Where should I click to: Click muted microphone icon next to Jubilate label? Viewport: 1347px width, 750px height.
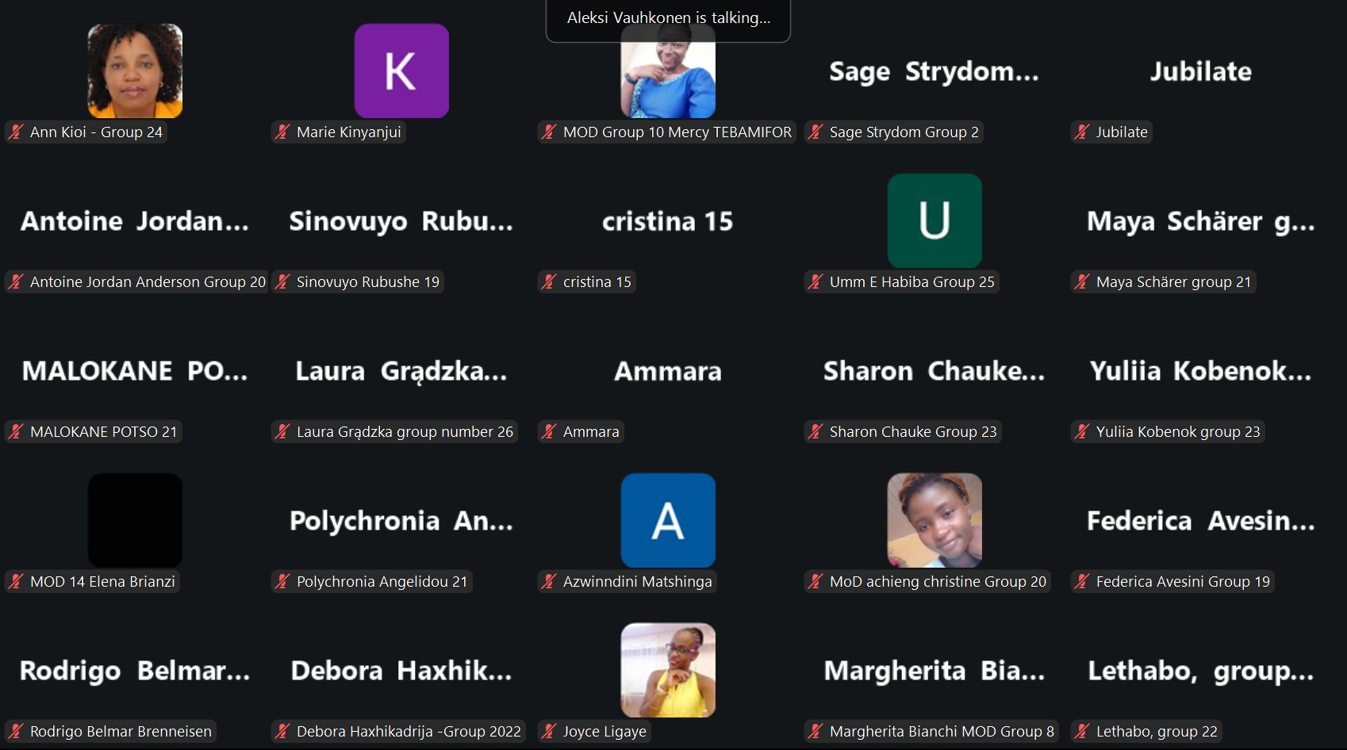click(x=1082, y=132)
